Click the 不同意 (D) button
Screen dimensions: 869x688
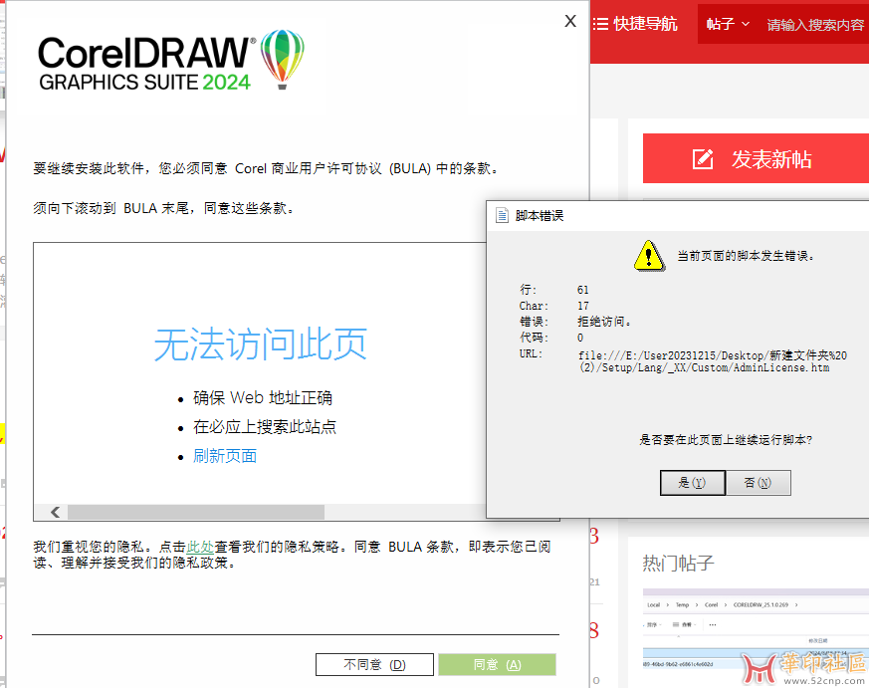coord(374,664)
